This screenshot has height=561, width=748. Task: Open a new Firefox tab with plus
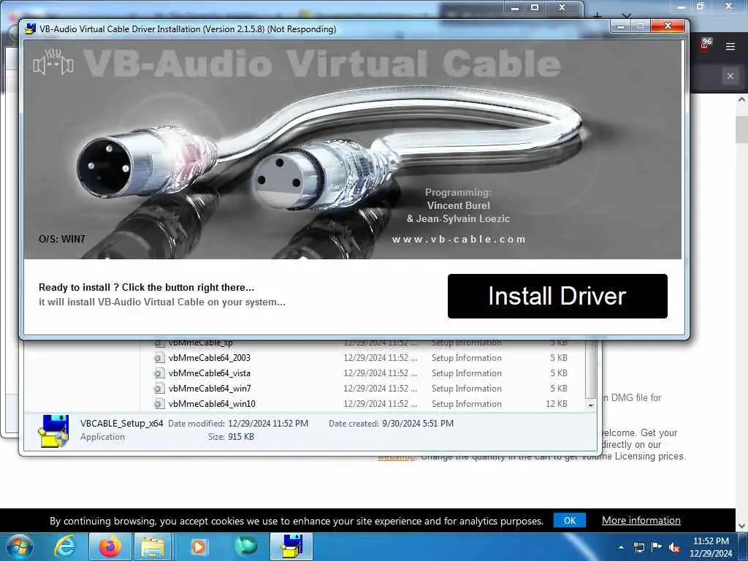(598, 16)
